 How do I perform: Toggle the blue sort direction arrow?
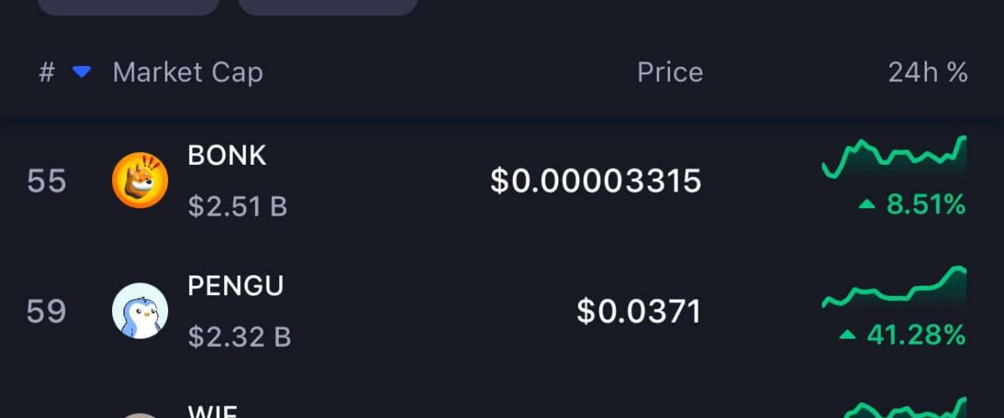81,73
